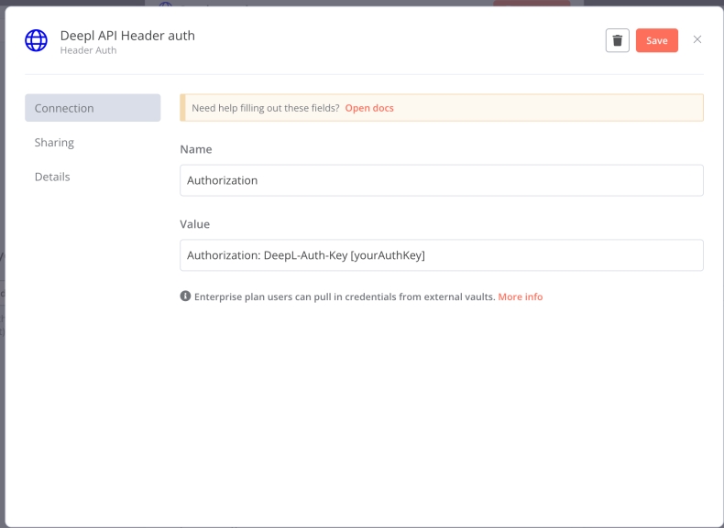
Task: Select the Value field label
Action: click(194, 224)
